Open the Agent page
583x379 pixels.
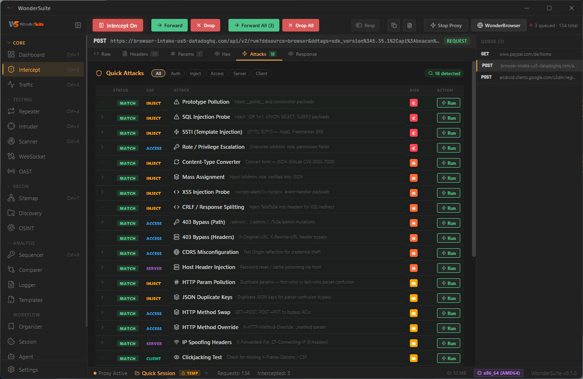coord(43,357)
